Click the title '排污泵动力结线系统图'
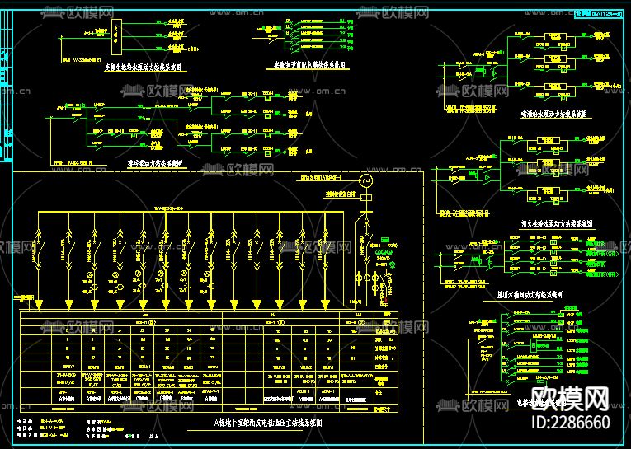 click(153, 164)
